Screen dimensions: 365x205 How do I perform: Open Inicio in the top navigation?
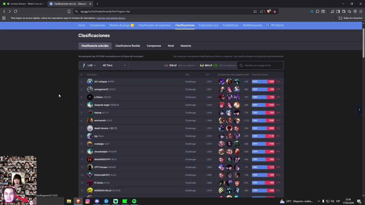click(x=82, y=25)
